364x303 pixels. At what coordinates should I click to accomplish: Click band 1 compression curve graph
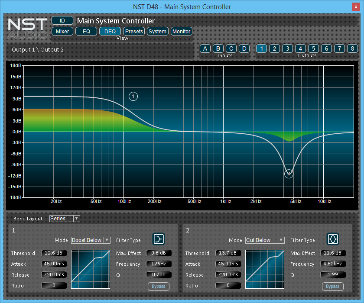coord(91,269)
